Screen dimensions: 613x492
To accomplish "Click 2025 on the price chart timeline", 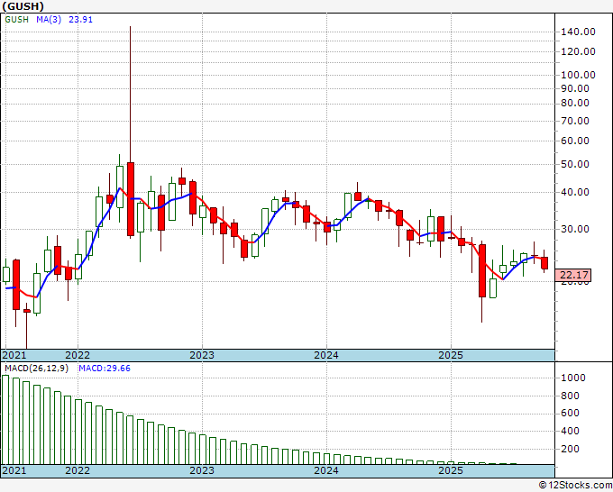I will pos(450,355).
